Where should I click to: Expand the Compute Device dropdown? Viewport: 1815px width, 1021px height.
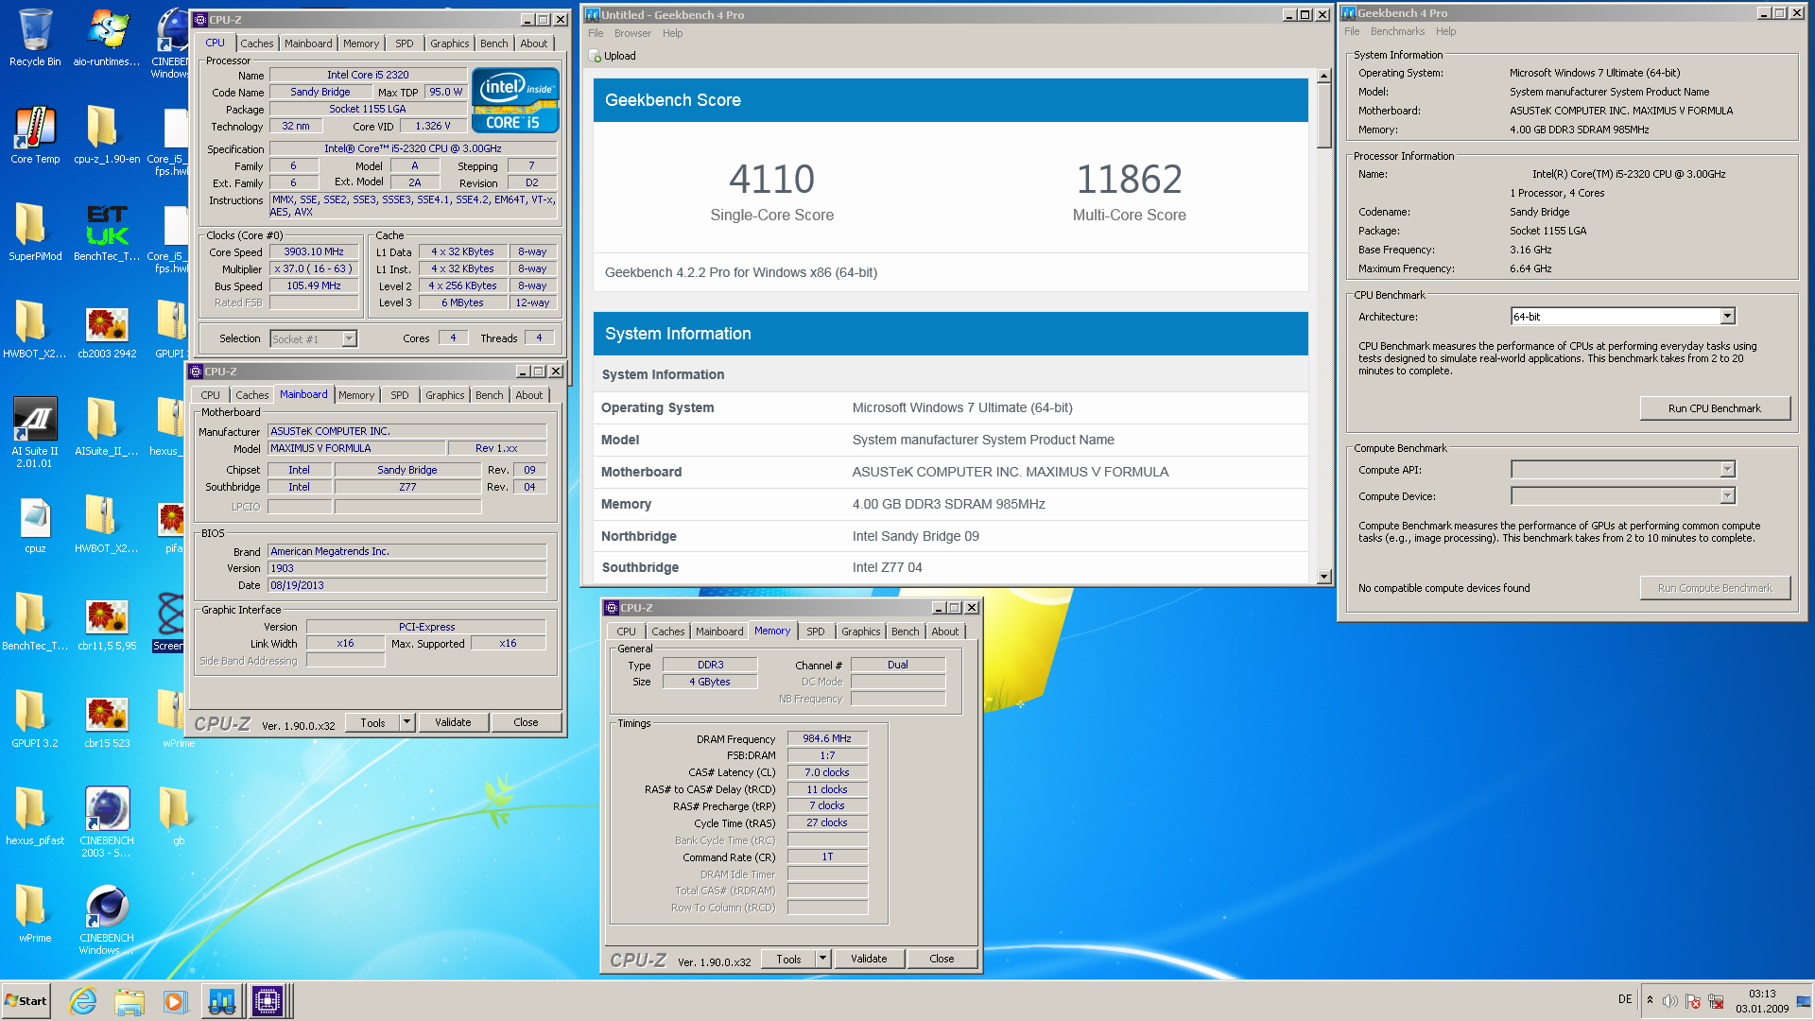pos(1727,495)
